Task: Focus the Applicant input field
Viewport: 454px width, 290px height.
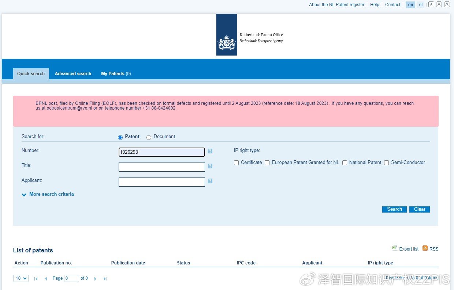Action: [162, 182]
